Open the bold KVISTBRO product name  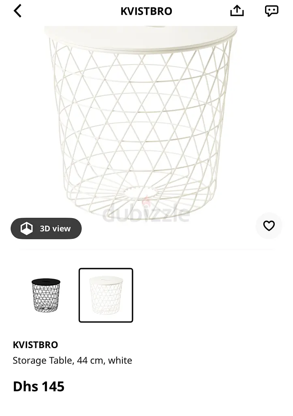point(36,345)
